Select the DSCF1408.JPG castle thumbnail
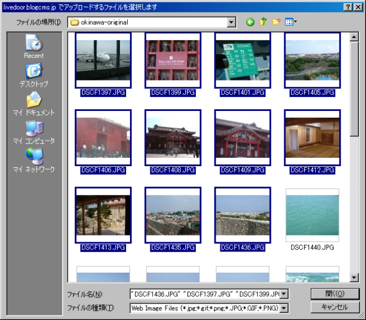This screenshot has height=320, width=366. (x=173, y=137)
